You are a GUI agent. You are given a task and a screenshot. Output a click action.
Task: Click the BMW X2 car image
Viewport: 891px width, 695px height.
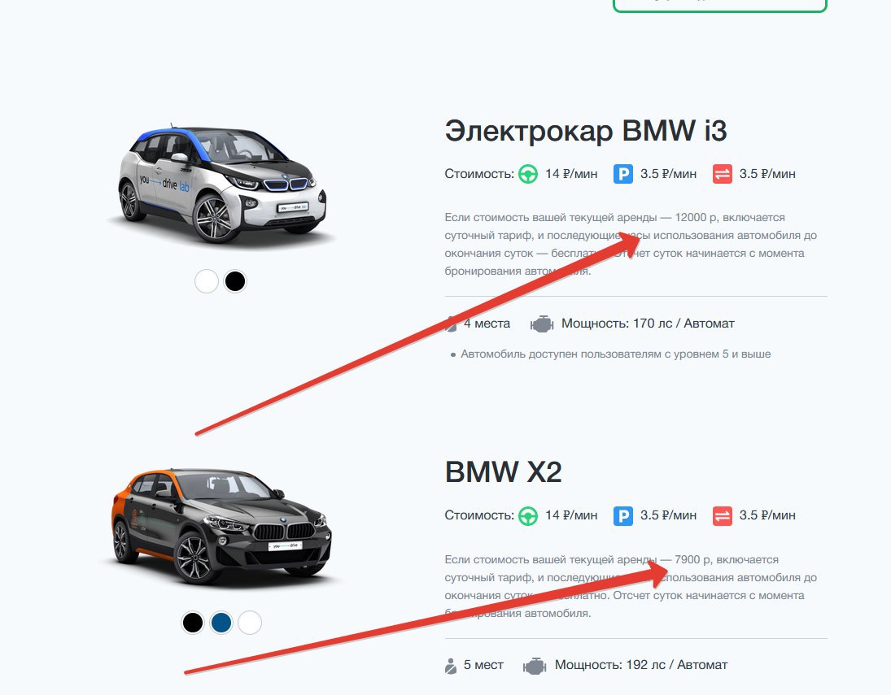coord(221,527)
